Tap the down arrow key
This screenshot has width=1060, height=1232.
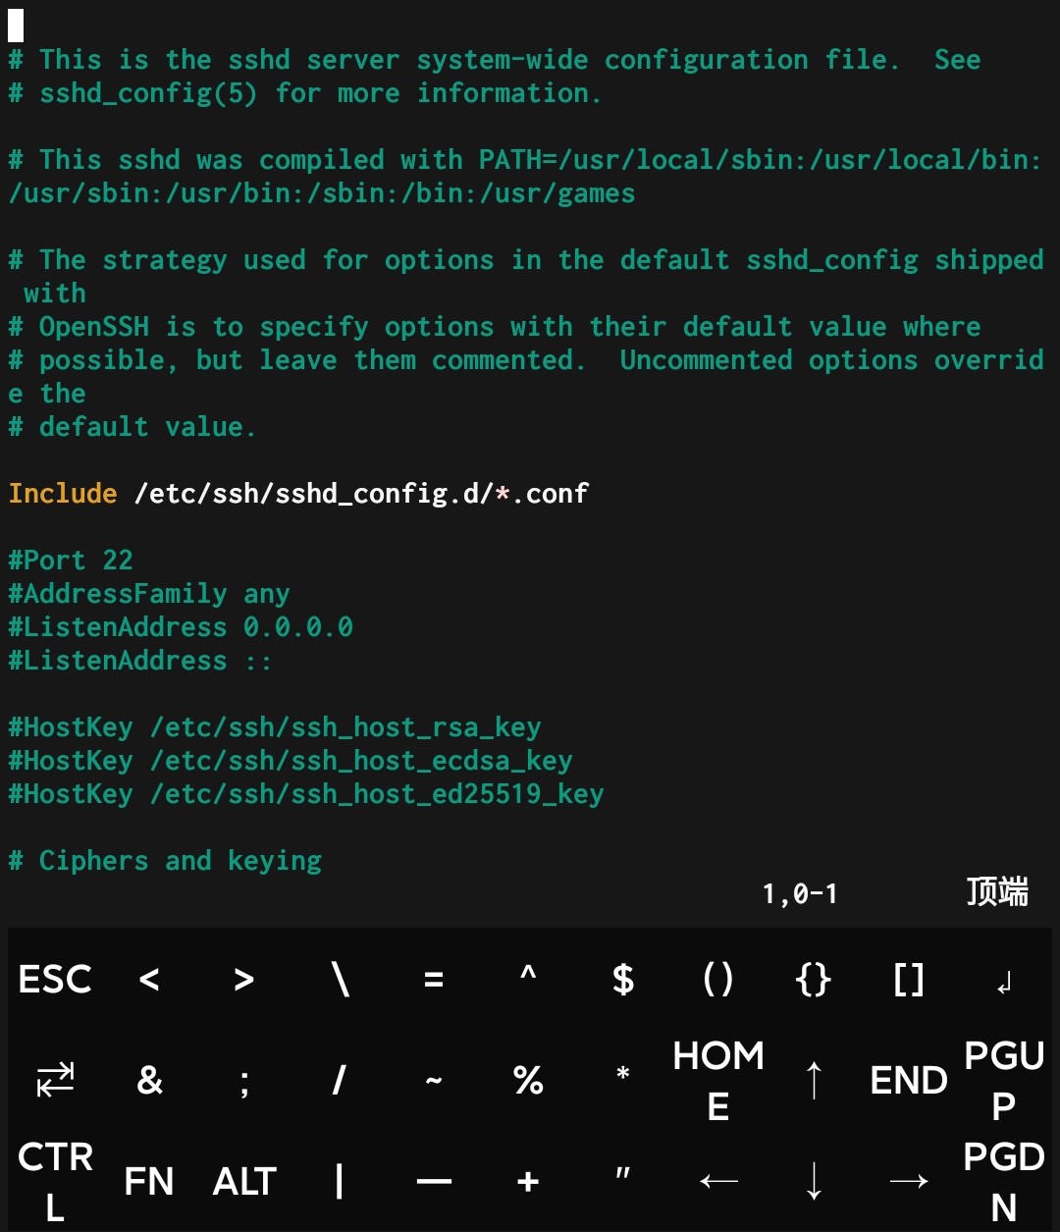pyautogui.click(x=814, y=1181)
